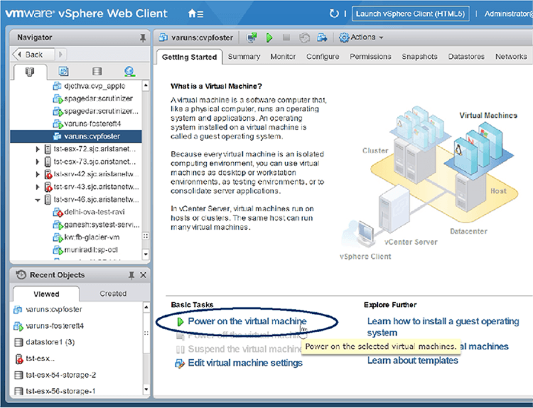This screenshot has height=408, width=533.
Task: Open the Actions dropdown menu
Action: pyautogui.click(x=367, y=37)
